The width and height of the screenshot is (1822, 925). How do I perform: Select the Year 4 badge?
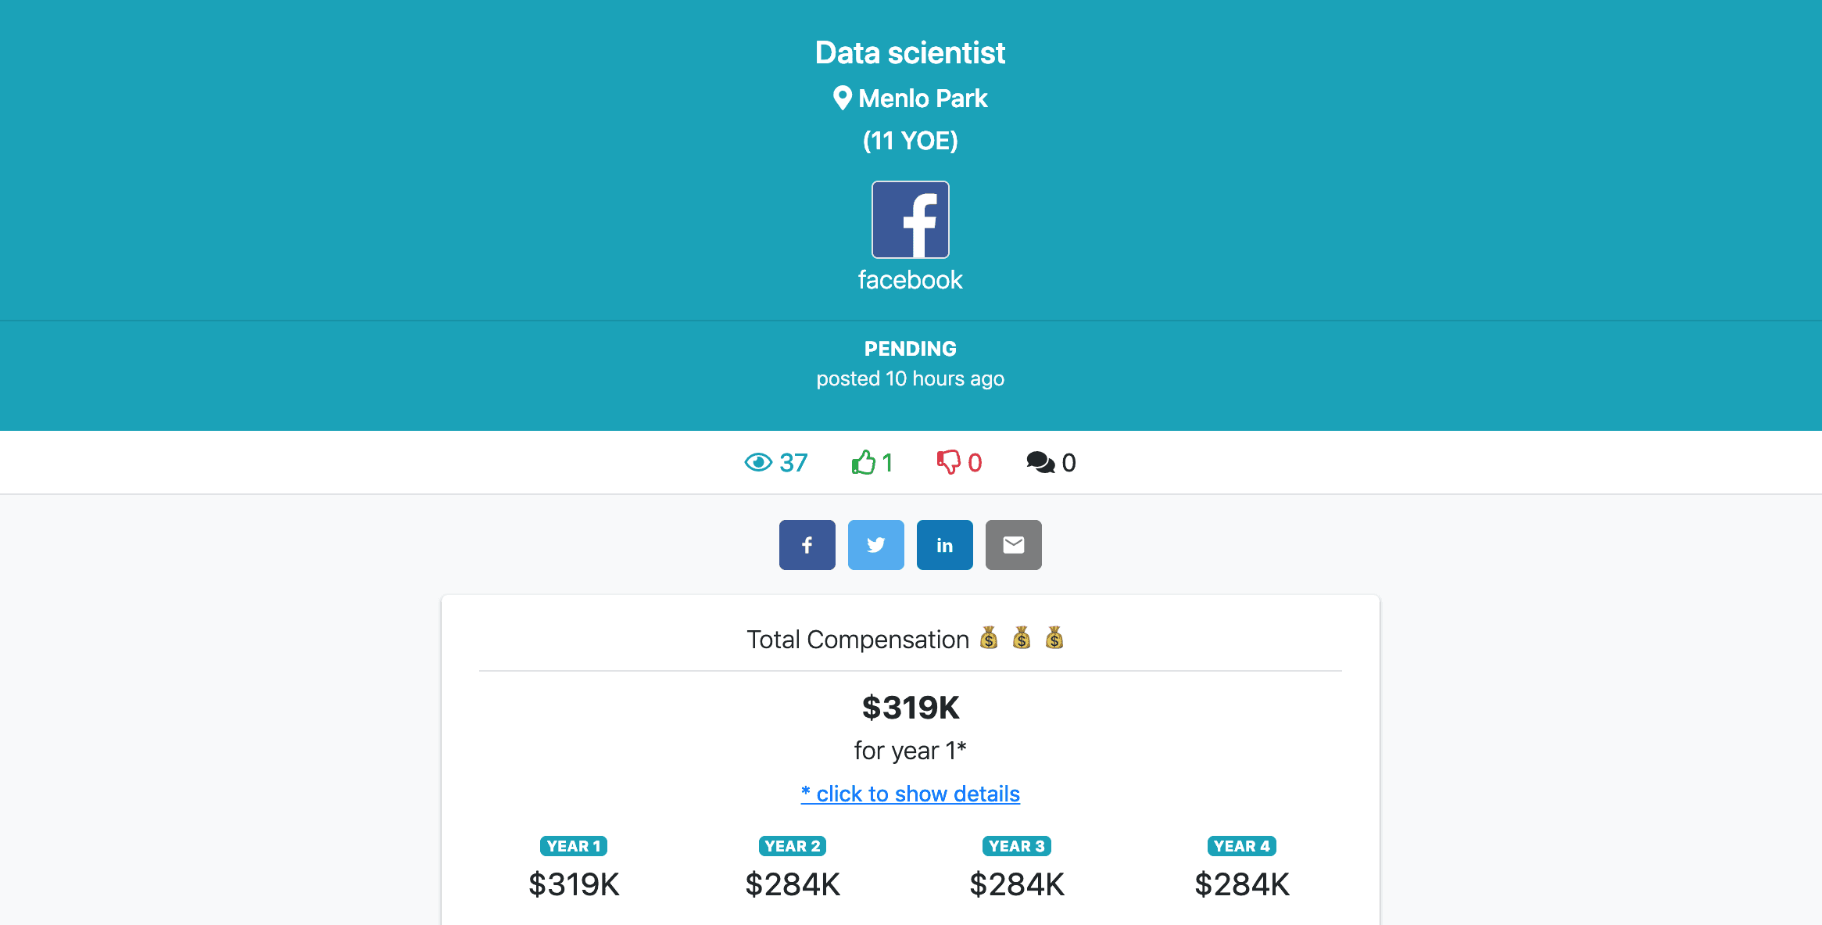click(1242, 846)
